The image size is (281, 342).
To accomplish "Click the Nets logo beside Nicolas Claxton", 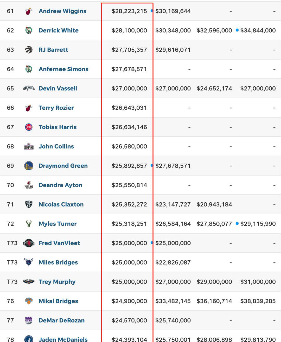I will coord(29,204).
